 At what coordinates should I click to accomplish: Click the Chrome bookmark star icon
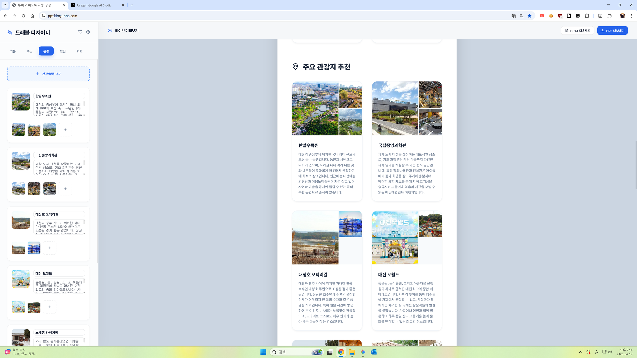[x=529, y=16]
